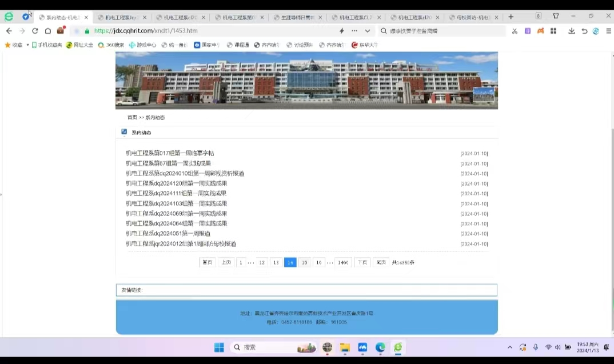Reload the page with the refresh icon

[x=35, y=31]
